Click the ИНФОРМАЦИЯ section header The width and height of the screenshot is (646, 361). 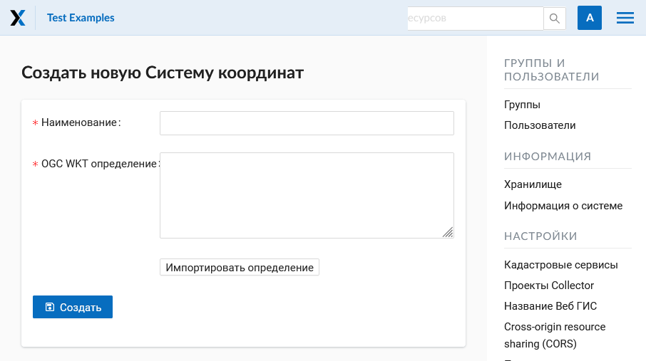pos(548,157)
